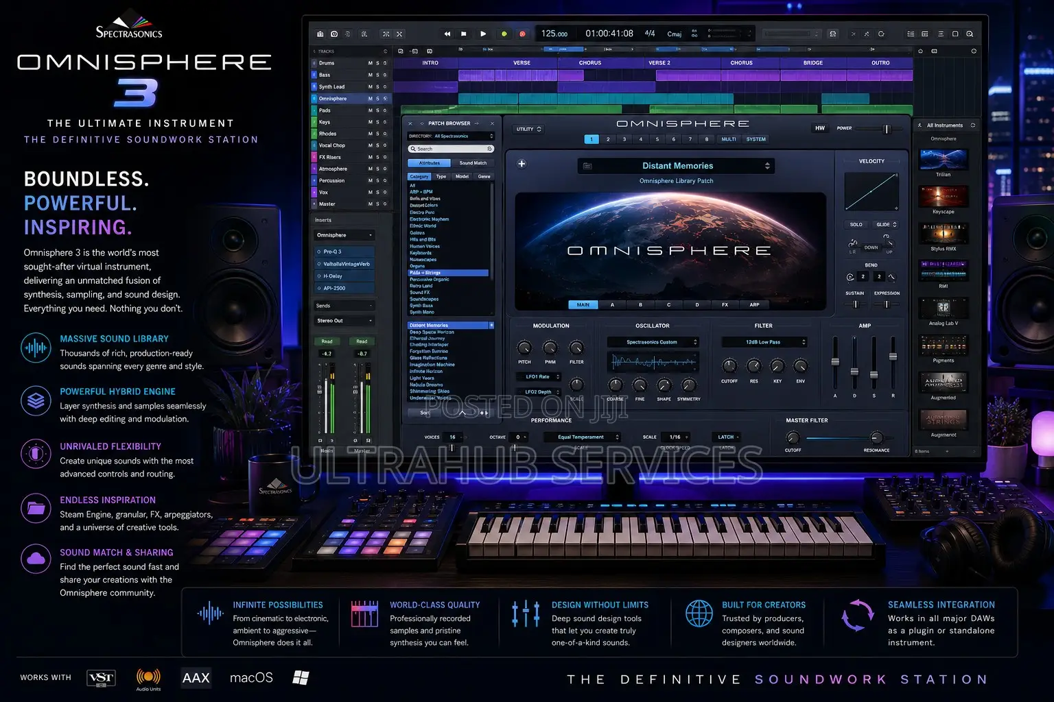Click the left channel Read automation button

click(327, 341)
